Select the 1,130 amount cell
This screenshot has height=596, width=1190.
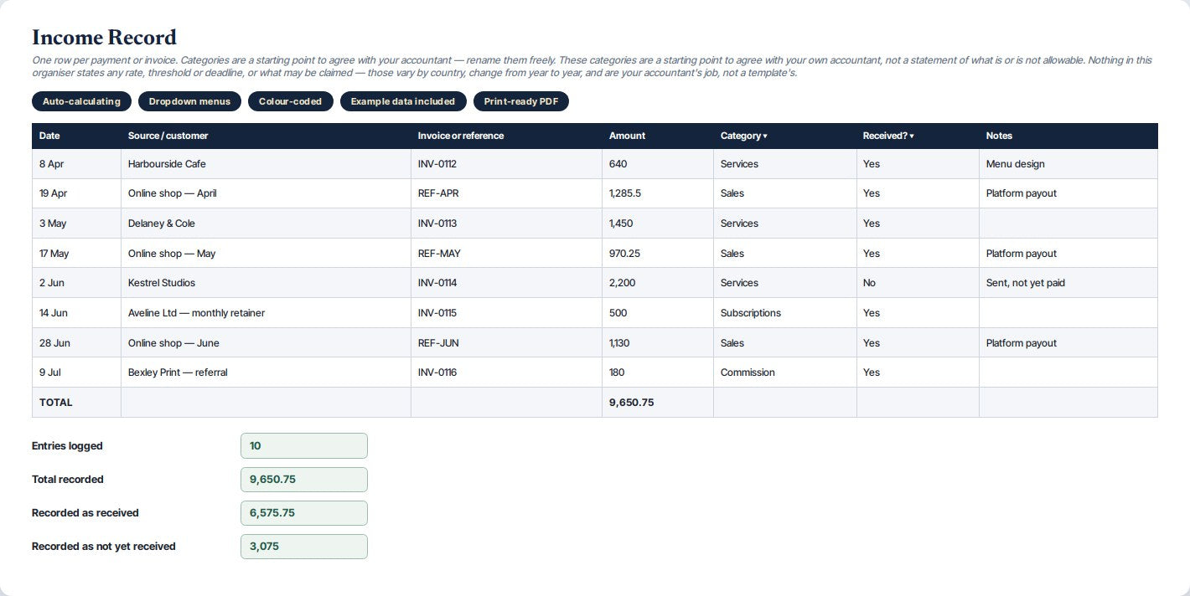(x=657, y=343)
